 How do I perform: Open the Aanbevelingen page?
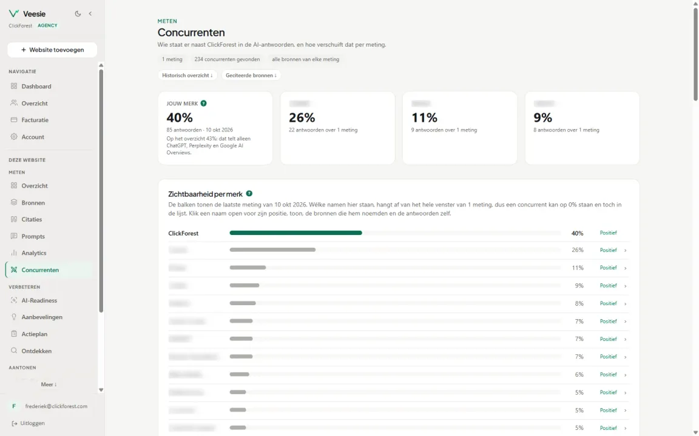tap(42, 317)
